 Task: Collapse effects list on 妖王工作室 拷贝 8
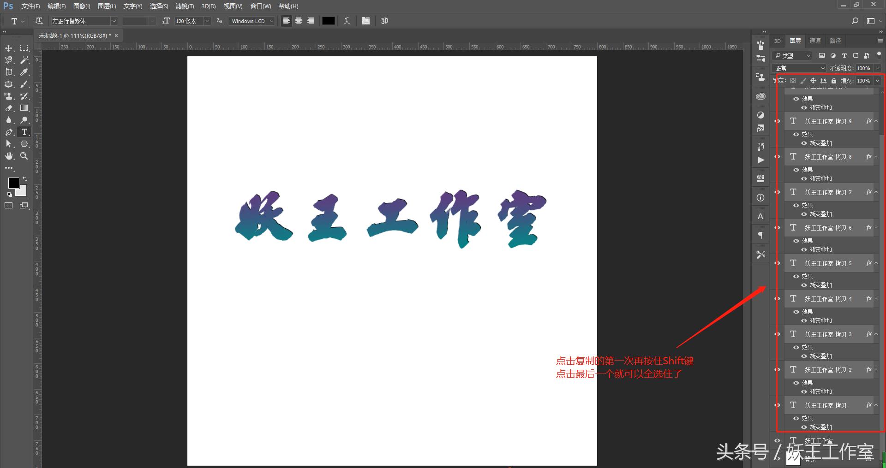(876, 157)
